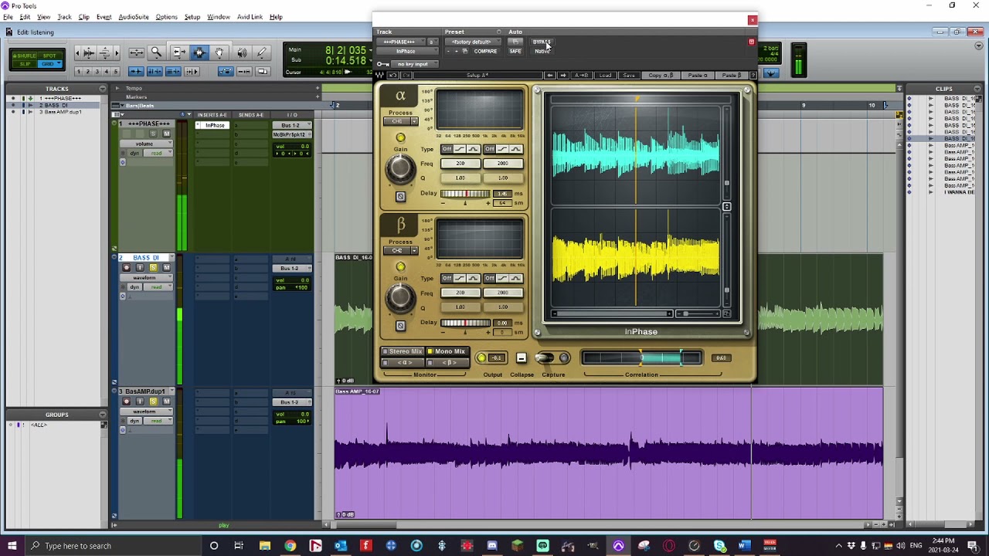Choose the Selector waveform tool
This screenshot has height=556, width=989.
click(x=199, y=53)
